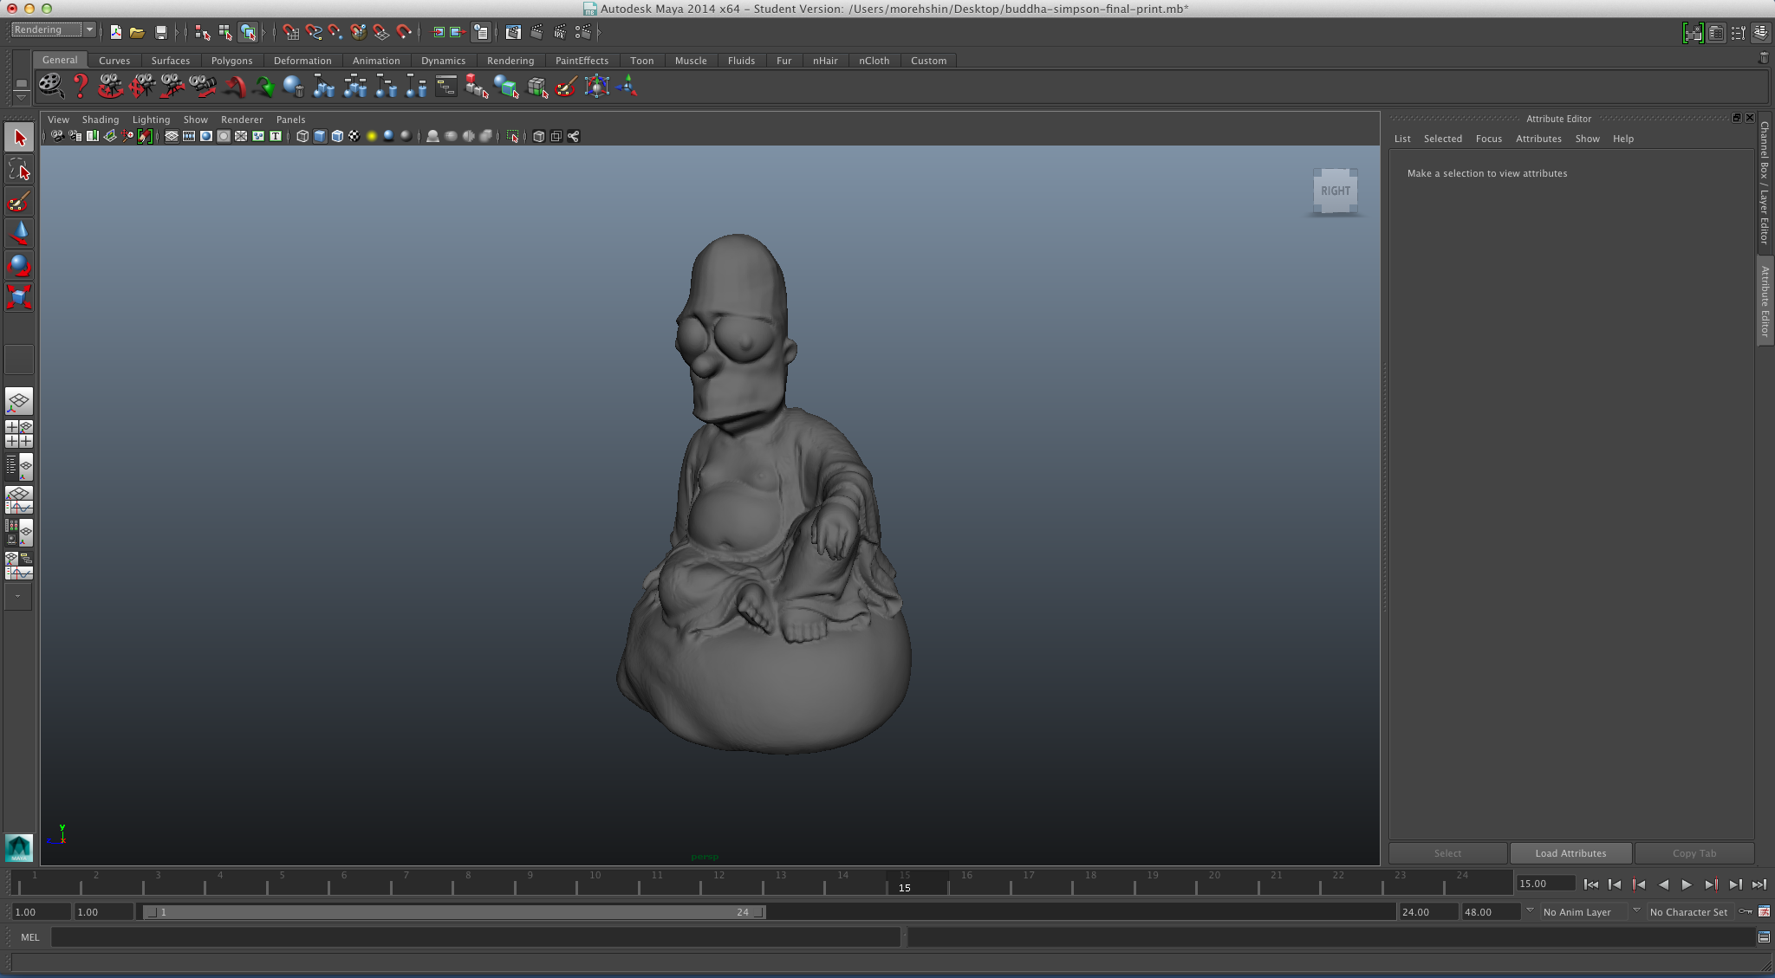
Task: Enable textured display checker icon
Action: [x=354, y=136]
